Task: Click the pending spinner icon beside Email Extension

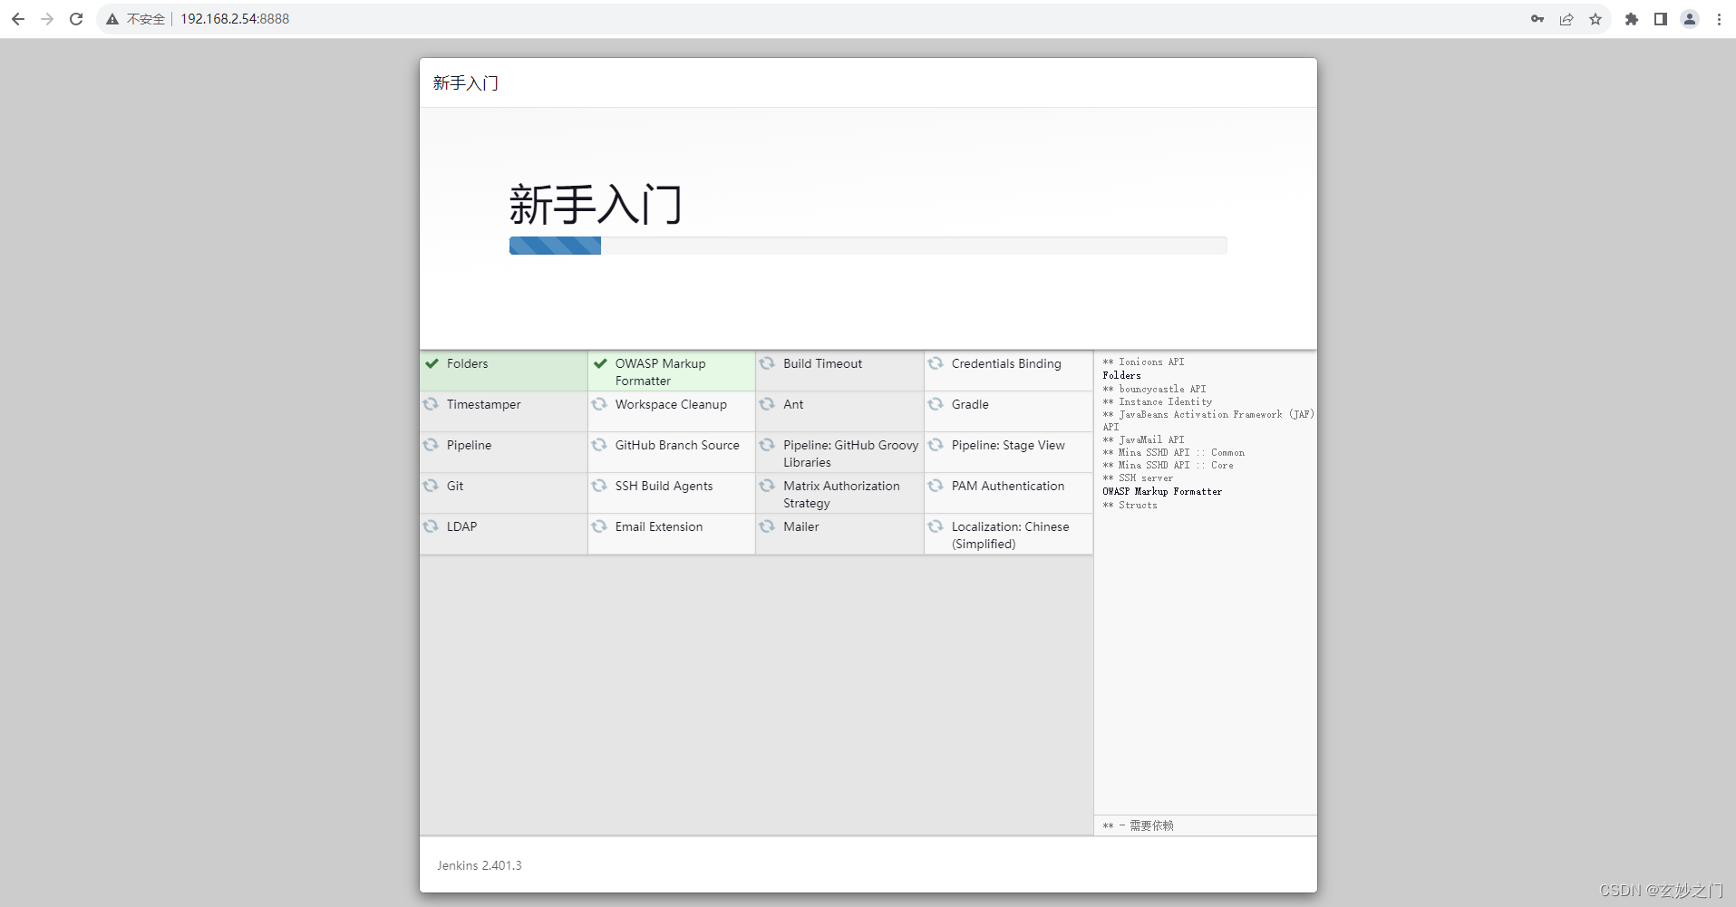Action: 599,526
